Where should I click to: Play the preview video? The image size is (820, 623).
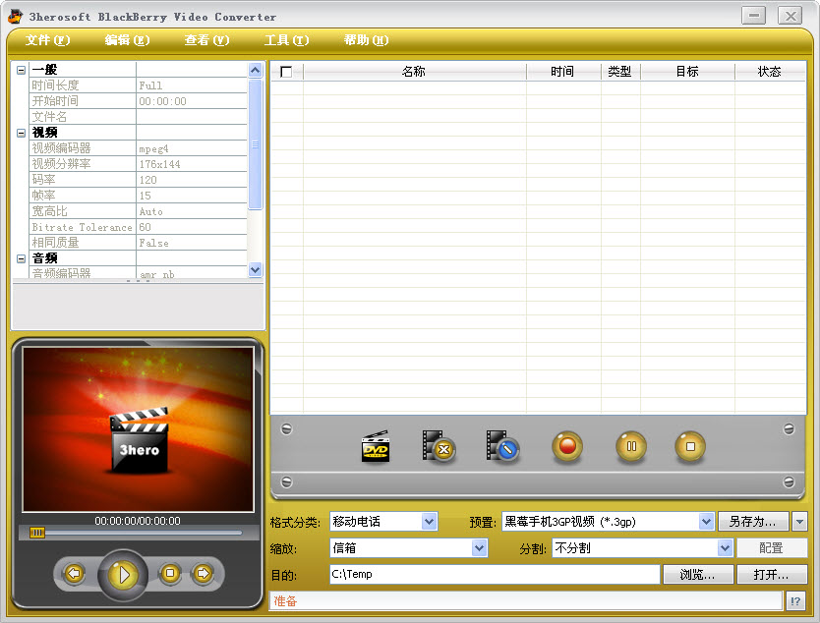(x=123, y=575)
